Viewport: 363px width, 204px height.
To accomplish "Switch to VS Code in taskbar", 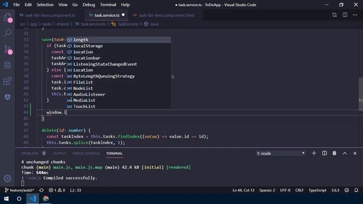I will click(32, 199).
